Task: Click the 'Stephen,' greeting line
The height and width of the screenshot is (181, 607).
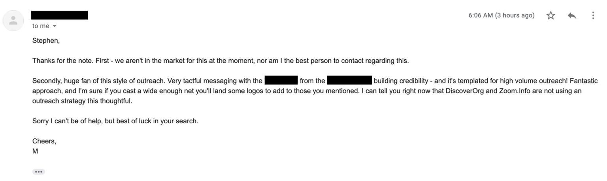Action: [46, 41]
